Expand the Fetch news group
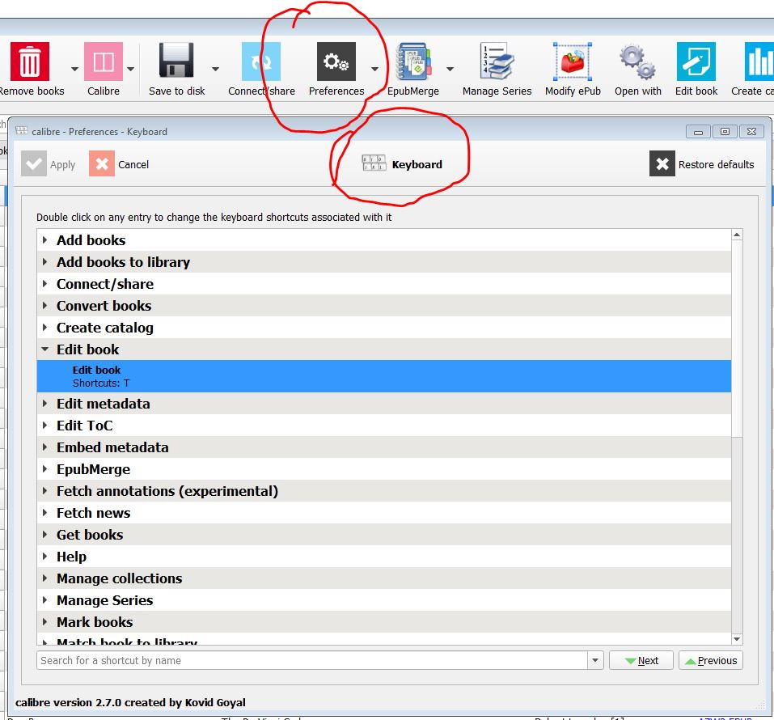Image resolution: width=774 pixels, height=720 pixels. [x=45, y=513]
